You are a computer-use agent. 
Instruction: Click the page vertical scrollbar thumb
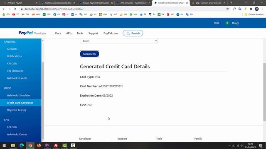coord(264,92)
